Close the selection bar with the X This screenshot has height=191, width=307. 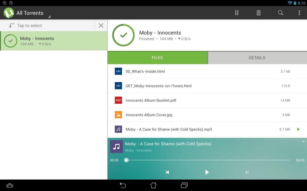pyautogui.click(x=101, y=25)
